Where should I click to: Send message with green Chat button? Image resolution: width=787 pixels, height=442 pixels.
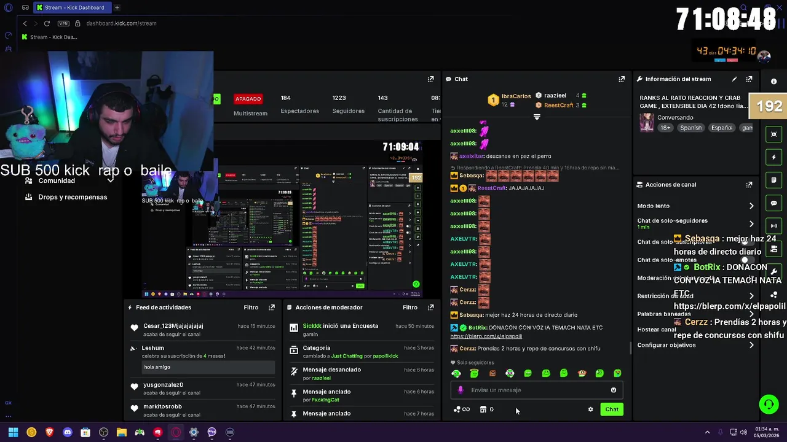point(612,409)
